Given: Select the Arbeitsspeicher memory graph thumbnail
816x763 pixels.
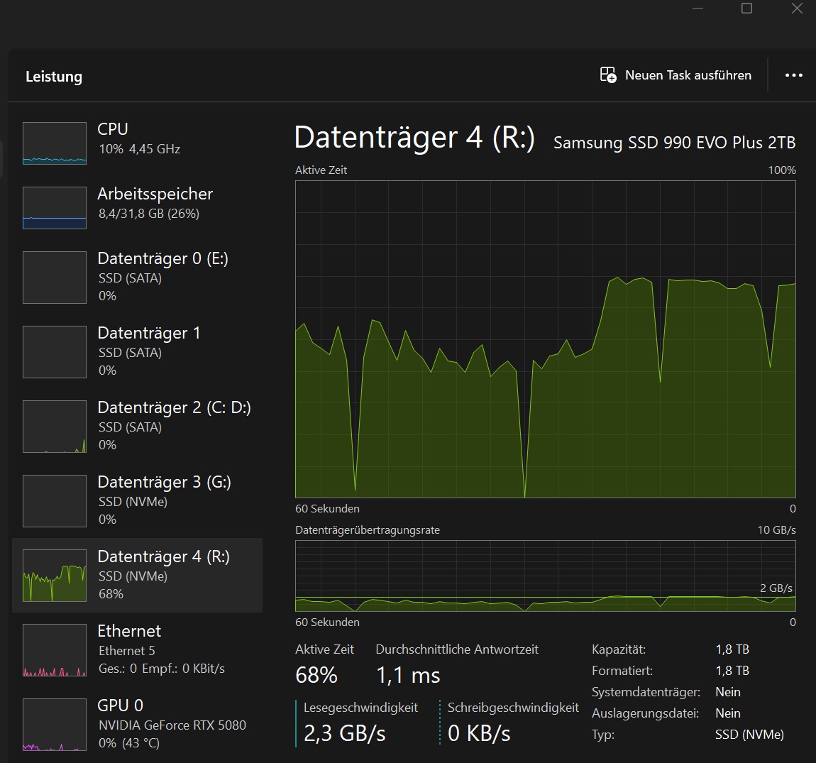Looking at the screenshot, I should [x=55, y=208].
